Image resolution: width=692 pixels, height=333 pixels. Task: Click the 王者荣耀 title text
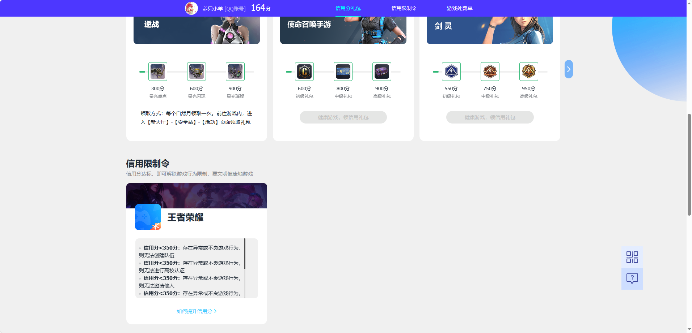(185, 217)
